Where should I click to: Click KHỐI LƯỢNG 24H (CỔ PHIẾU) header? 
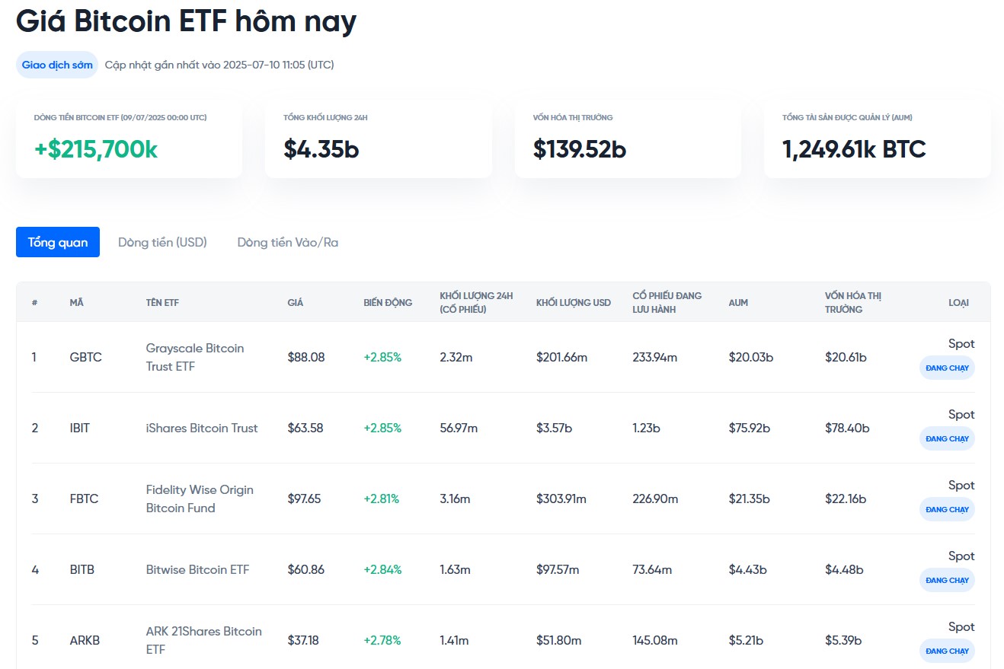[x=476, y=302]
